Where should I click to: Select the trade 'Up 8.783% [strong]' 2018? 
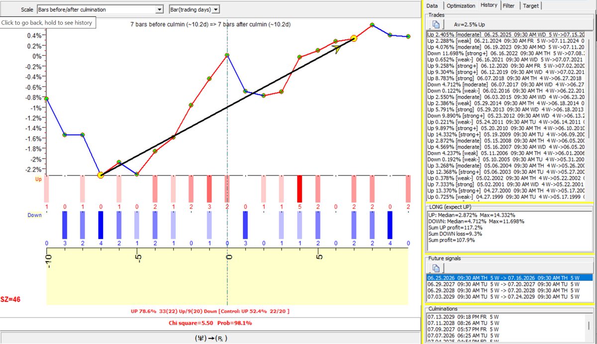505,78
